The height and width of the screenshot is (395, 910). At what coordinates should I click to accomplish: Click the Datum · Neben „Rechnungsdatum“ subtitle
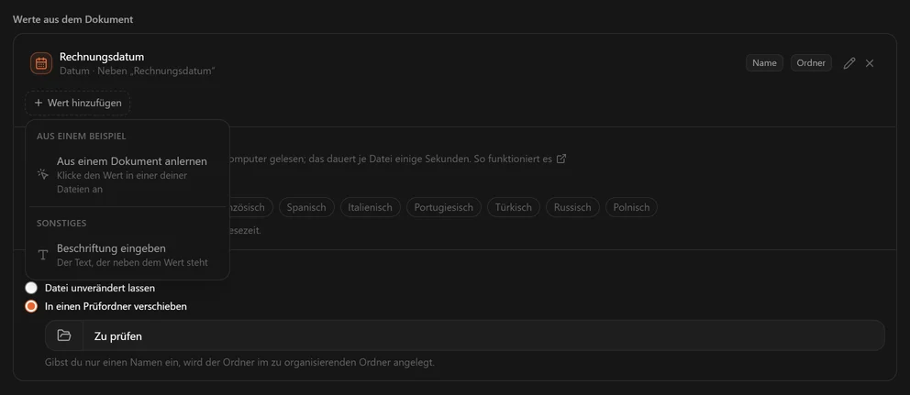[x=138, y=71]
